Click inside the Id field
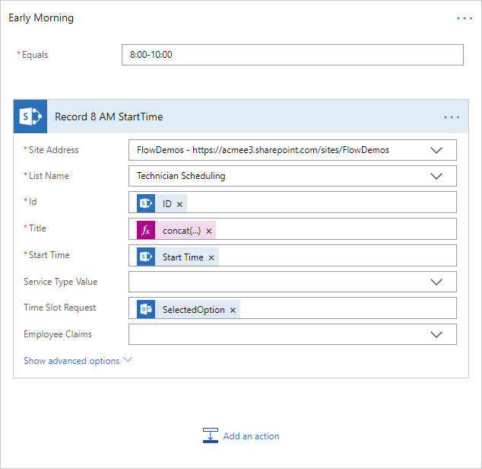The height and width of the screenshot is (469, 482). point(293,202)
